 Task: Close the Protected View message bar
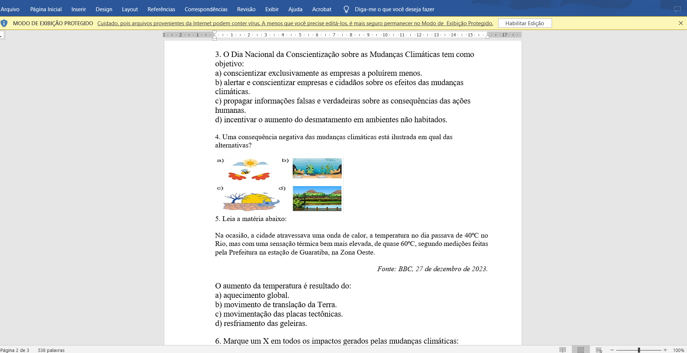pyautogui.click(x=681, y=23)
